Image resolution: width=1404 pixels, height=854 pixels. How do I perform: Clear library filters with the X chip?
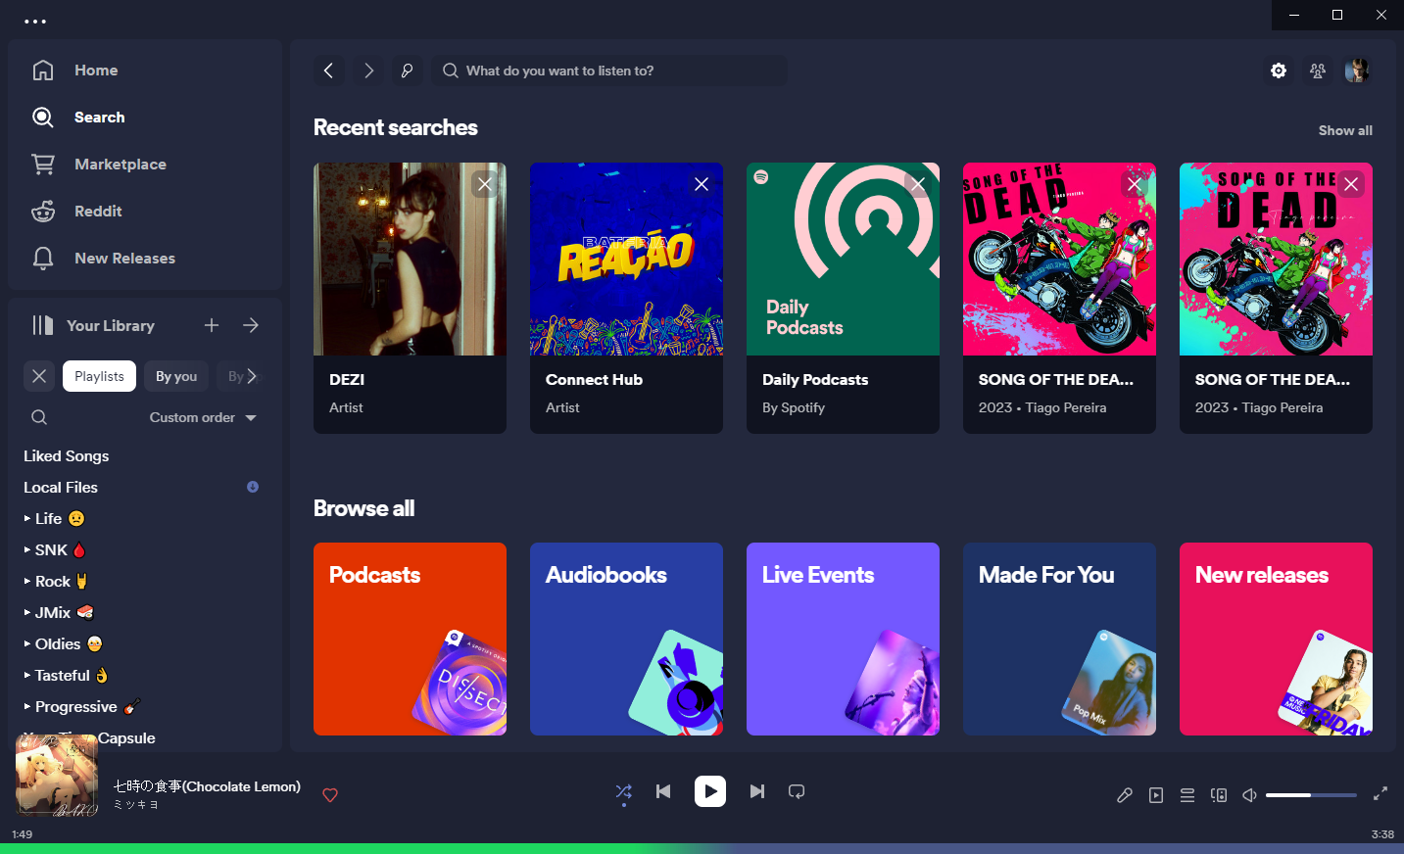tap(39, 376)
